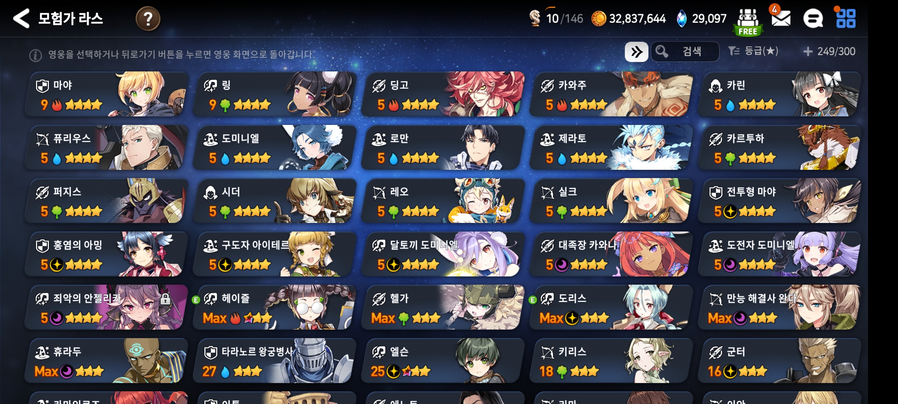Choose hero 헤이즐 with E badge
The width and height of the screenshot is (898, 404).
point(275,307)
